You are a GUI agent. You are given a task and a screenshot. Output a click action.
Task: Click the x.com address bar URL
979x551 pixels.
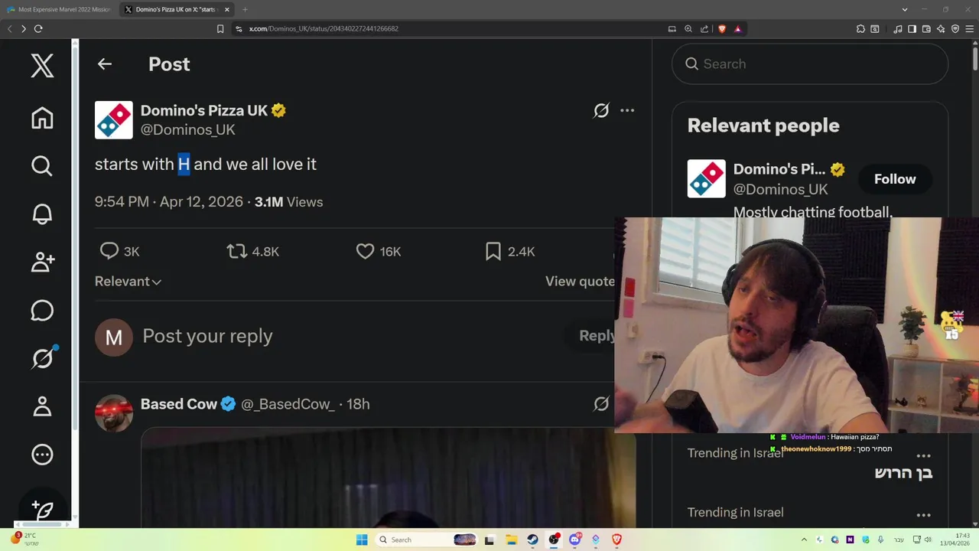[x=324, y=29]
